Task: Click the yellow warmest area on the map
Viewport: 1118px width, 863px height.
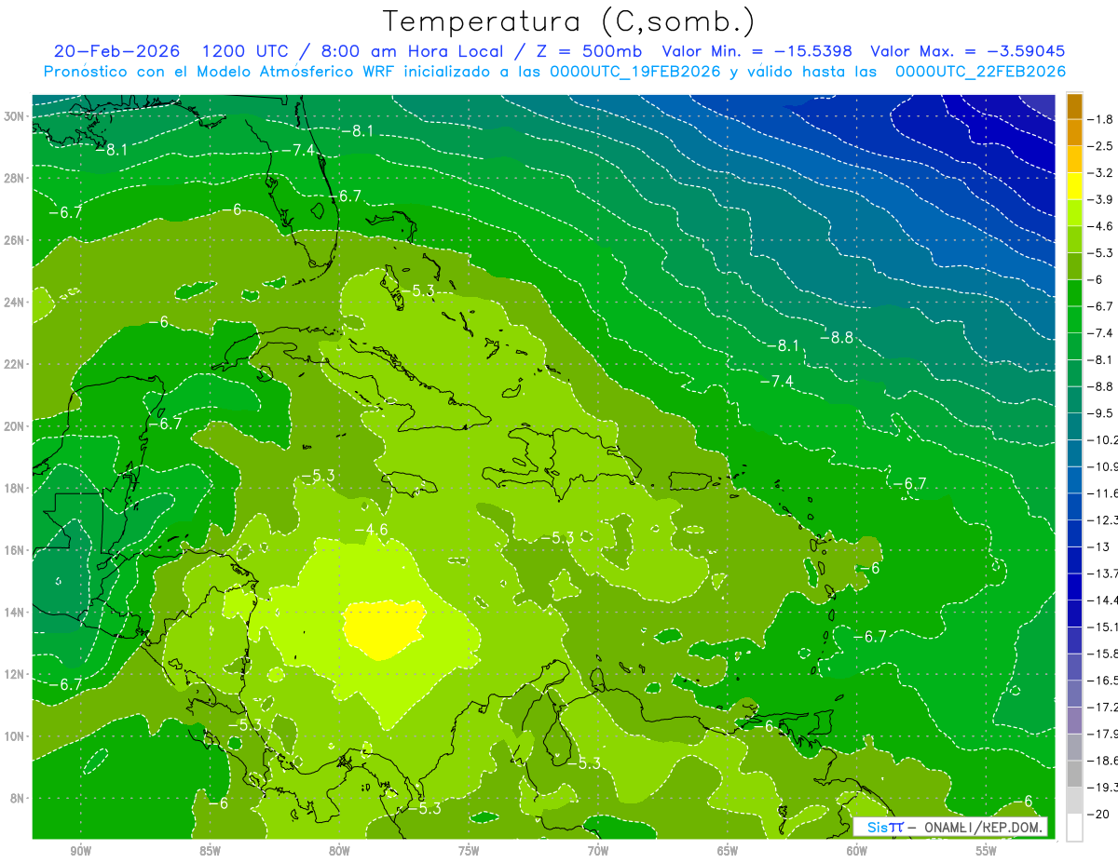Action: tap(380, 627)
